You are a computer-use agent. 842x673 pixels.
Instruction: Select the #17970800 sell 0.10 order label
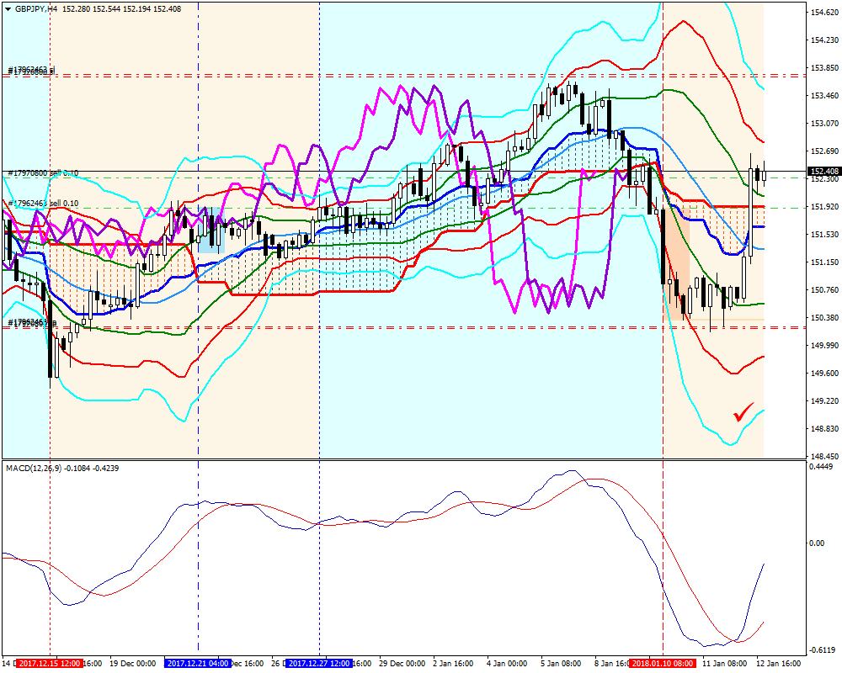click(43, 172)
